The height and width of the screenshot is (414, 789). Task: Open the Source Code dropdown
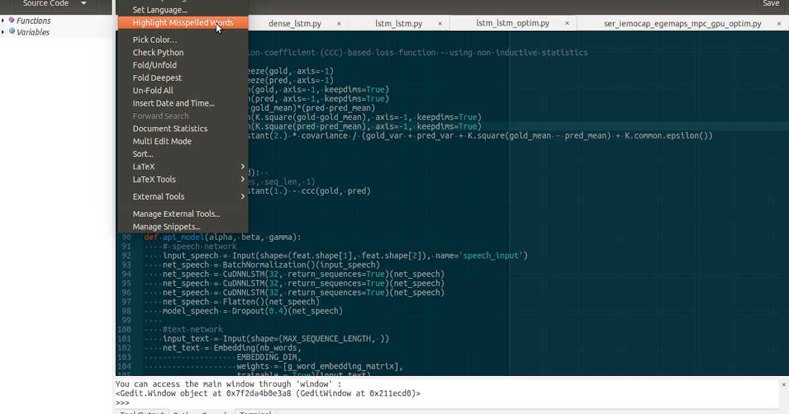[x=54, y=3]
